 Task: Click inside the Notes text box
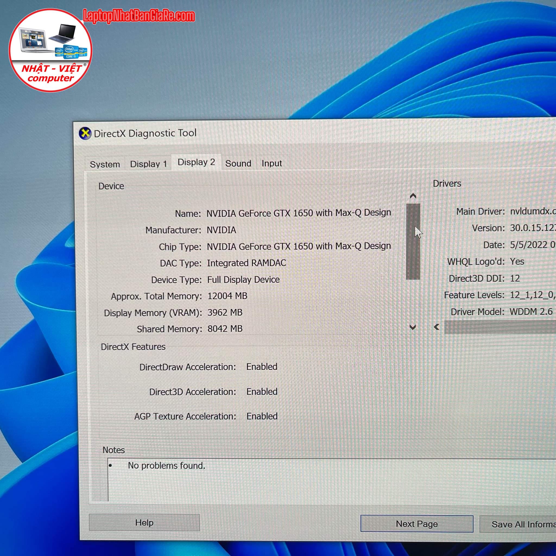pyautogui.click(x=317, y=484)
